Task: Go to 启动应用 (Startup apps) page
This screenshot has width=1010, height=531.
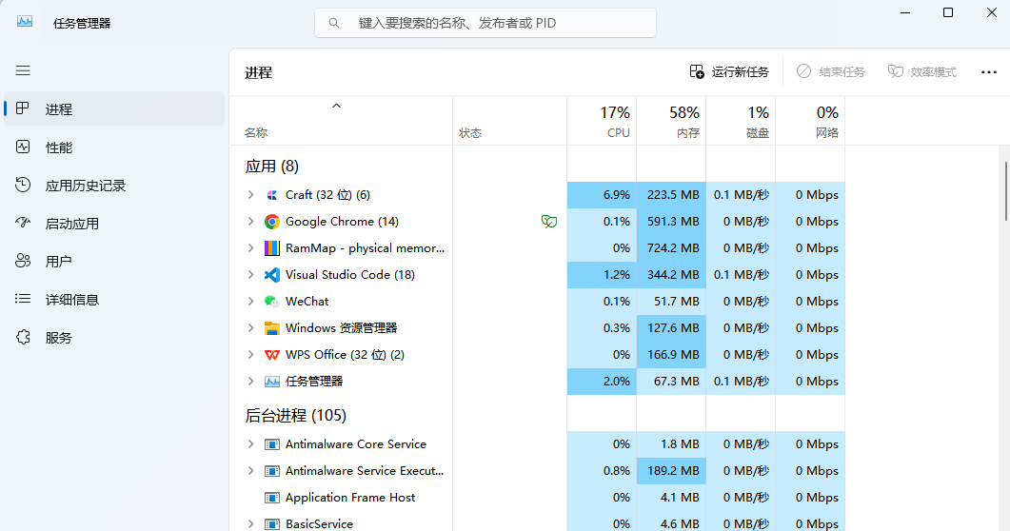Action: tap(114, 224)
